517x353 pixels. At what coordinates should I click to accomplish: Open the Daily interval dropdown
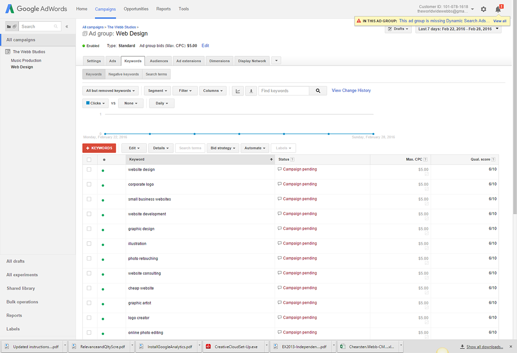(162, 103)
